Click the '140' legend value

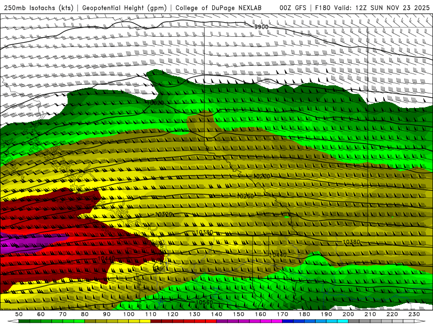click(x=217, y=314)
